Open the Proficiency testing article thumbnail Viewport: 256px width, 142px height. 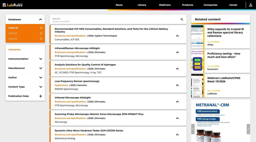pyautogui.click(x=197, y=61)
